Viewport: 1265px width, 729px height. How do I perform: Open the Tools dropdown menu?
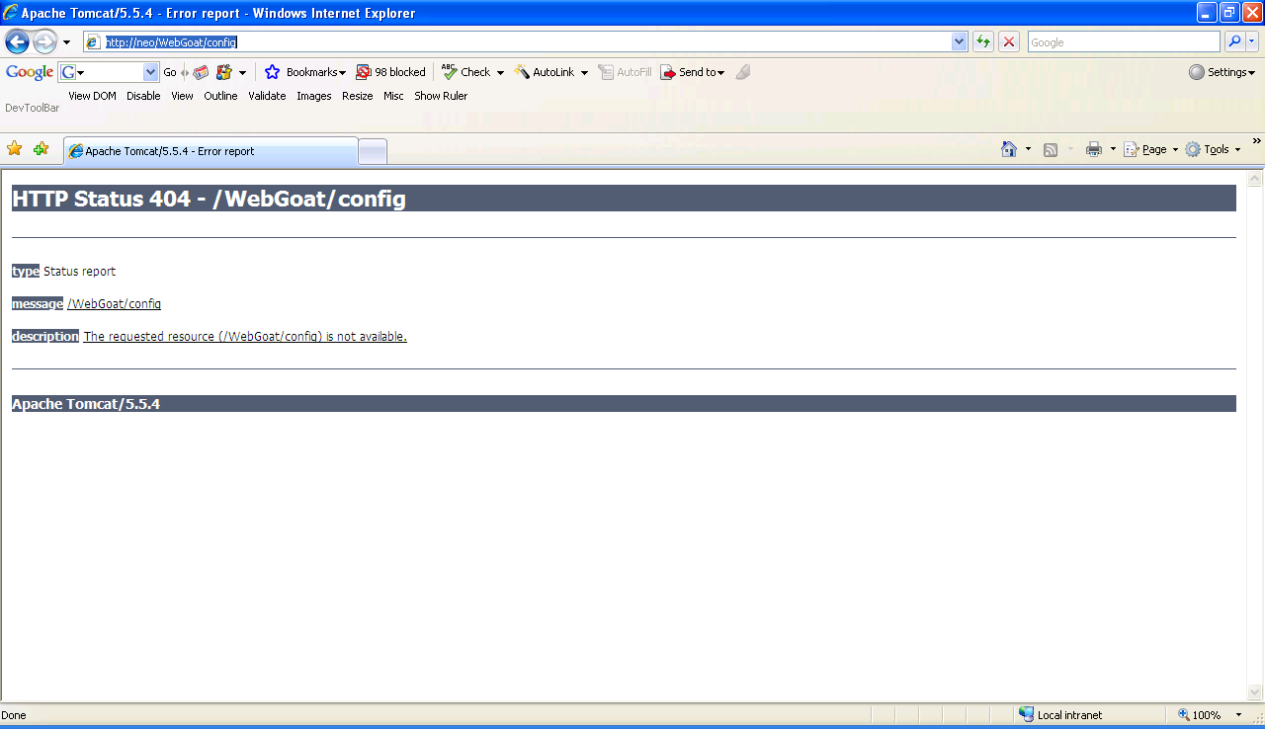1213,149
